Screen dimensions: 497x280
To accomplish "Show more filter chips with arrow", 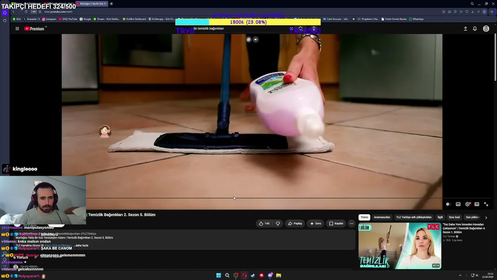I will coord(486,217).
